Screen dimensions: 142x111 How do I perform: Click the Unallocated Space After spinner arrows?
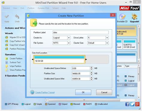point(91,79)
